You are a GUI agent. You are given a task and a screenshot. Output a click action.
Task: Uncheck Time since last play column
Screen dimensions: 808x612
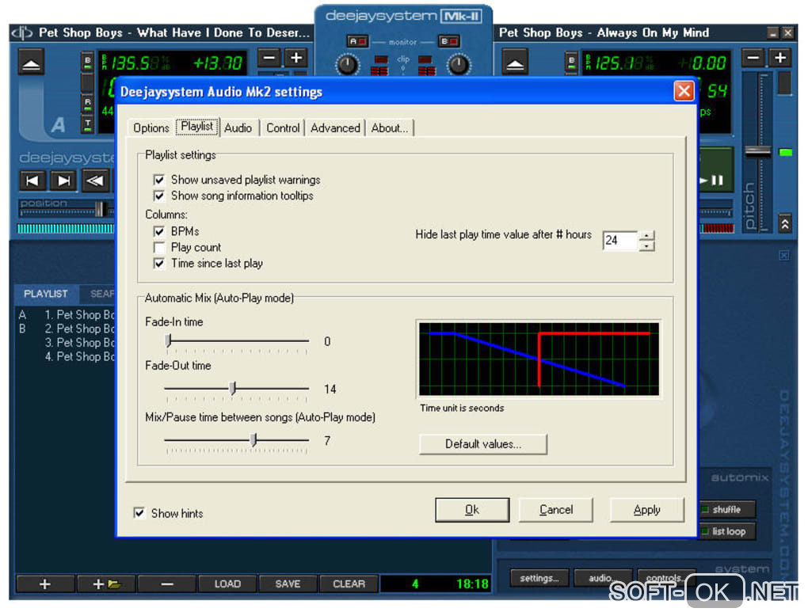pos(159,263)
